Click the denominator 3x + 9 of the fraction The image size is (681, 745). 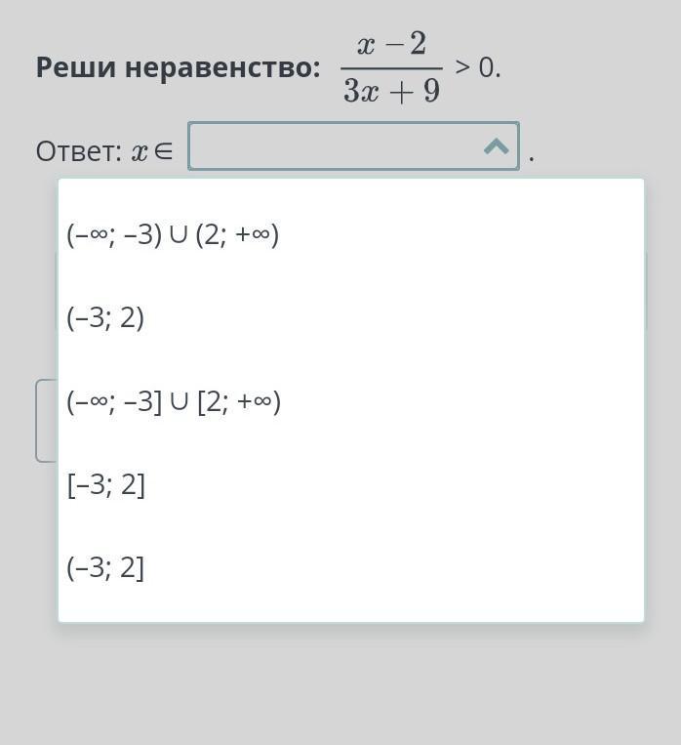click(392, 91)
